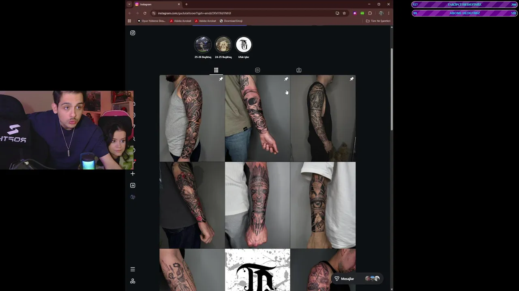Image resolution: width=519 pixels, height=291 pixels.
Task: Click the browser Forward arrow
Action: [x=137, y=13]
